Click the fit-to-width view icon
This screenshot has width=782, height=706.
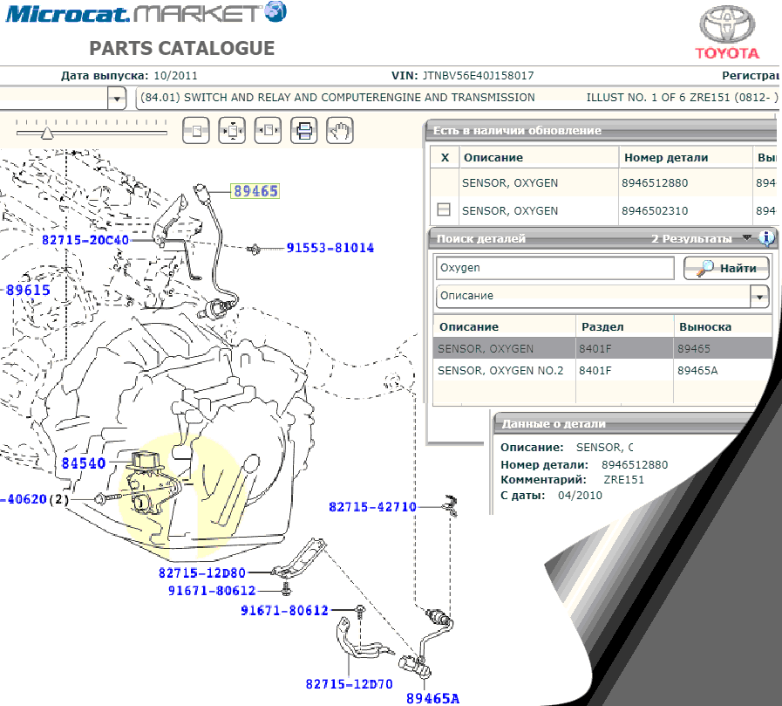268,131
